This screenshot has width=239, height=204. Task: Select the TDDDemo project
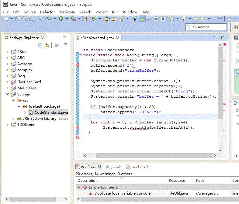[26, 125]
